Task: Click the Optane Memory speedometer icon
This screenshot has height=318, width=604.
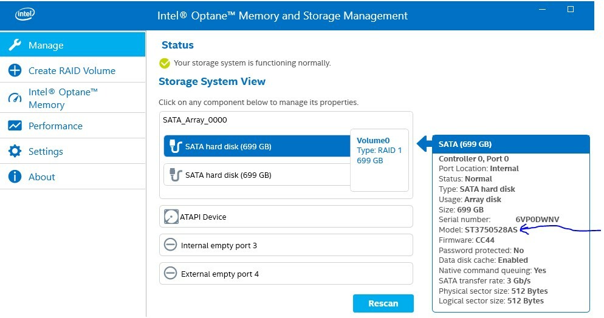Action: tap(15, 98)
